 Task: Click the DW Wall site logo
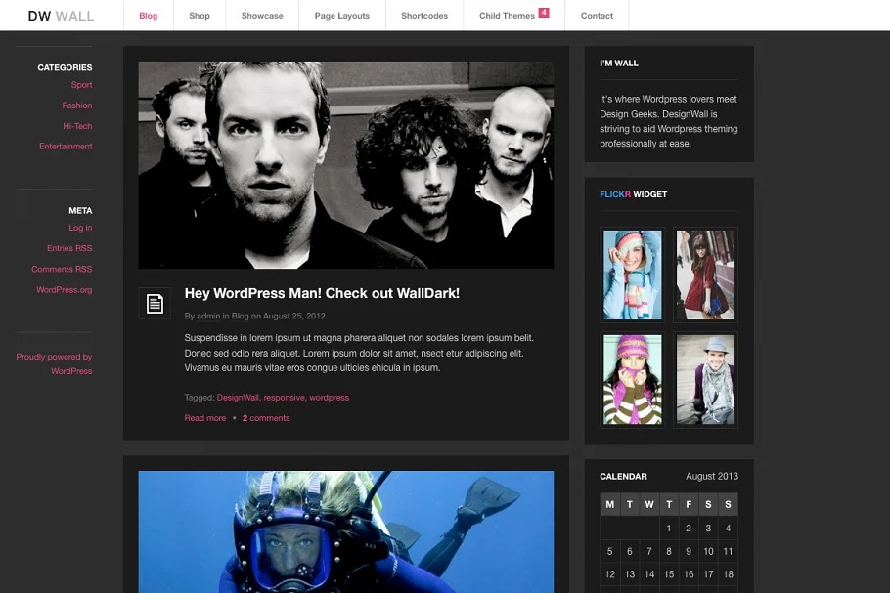[61, 16]
